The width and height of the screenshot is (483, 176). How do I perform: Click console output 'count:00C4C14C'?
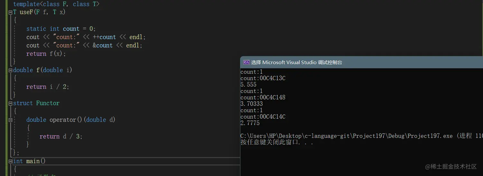(263, 117)
